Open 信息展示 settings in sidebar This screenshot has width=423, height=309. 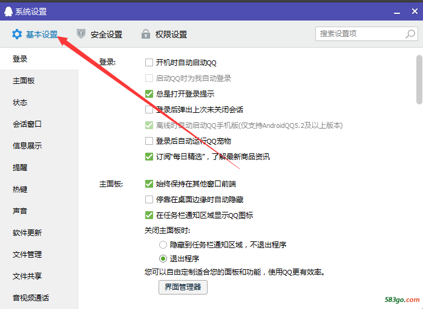coord(39,145)
